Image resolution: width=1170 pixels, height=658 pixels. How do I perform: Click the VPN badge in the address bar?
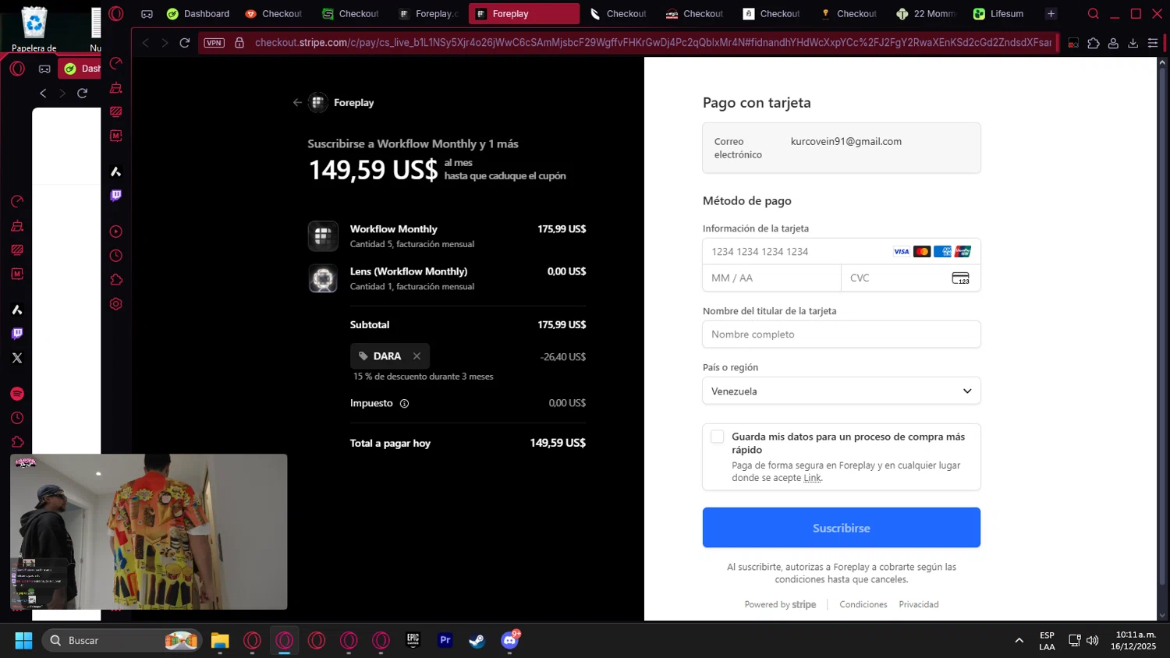pos(214,43)
